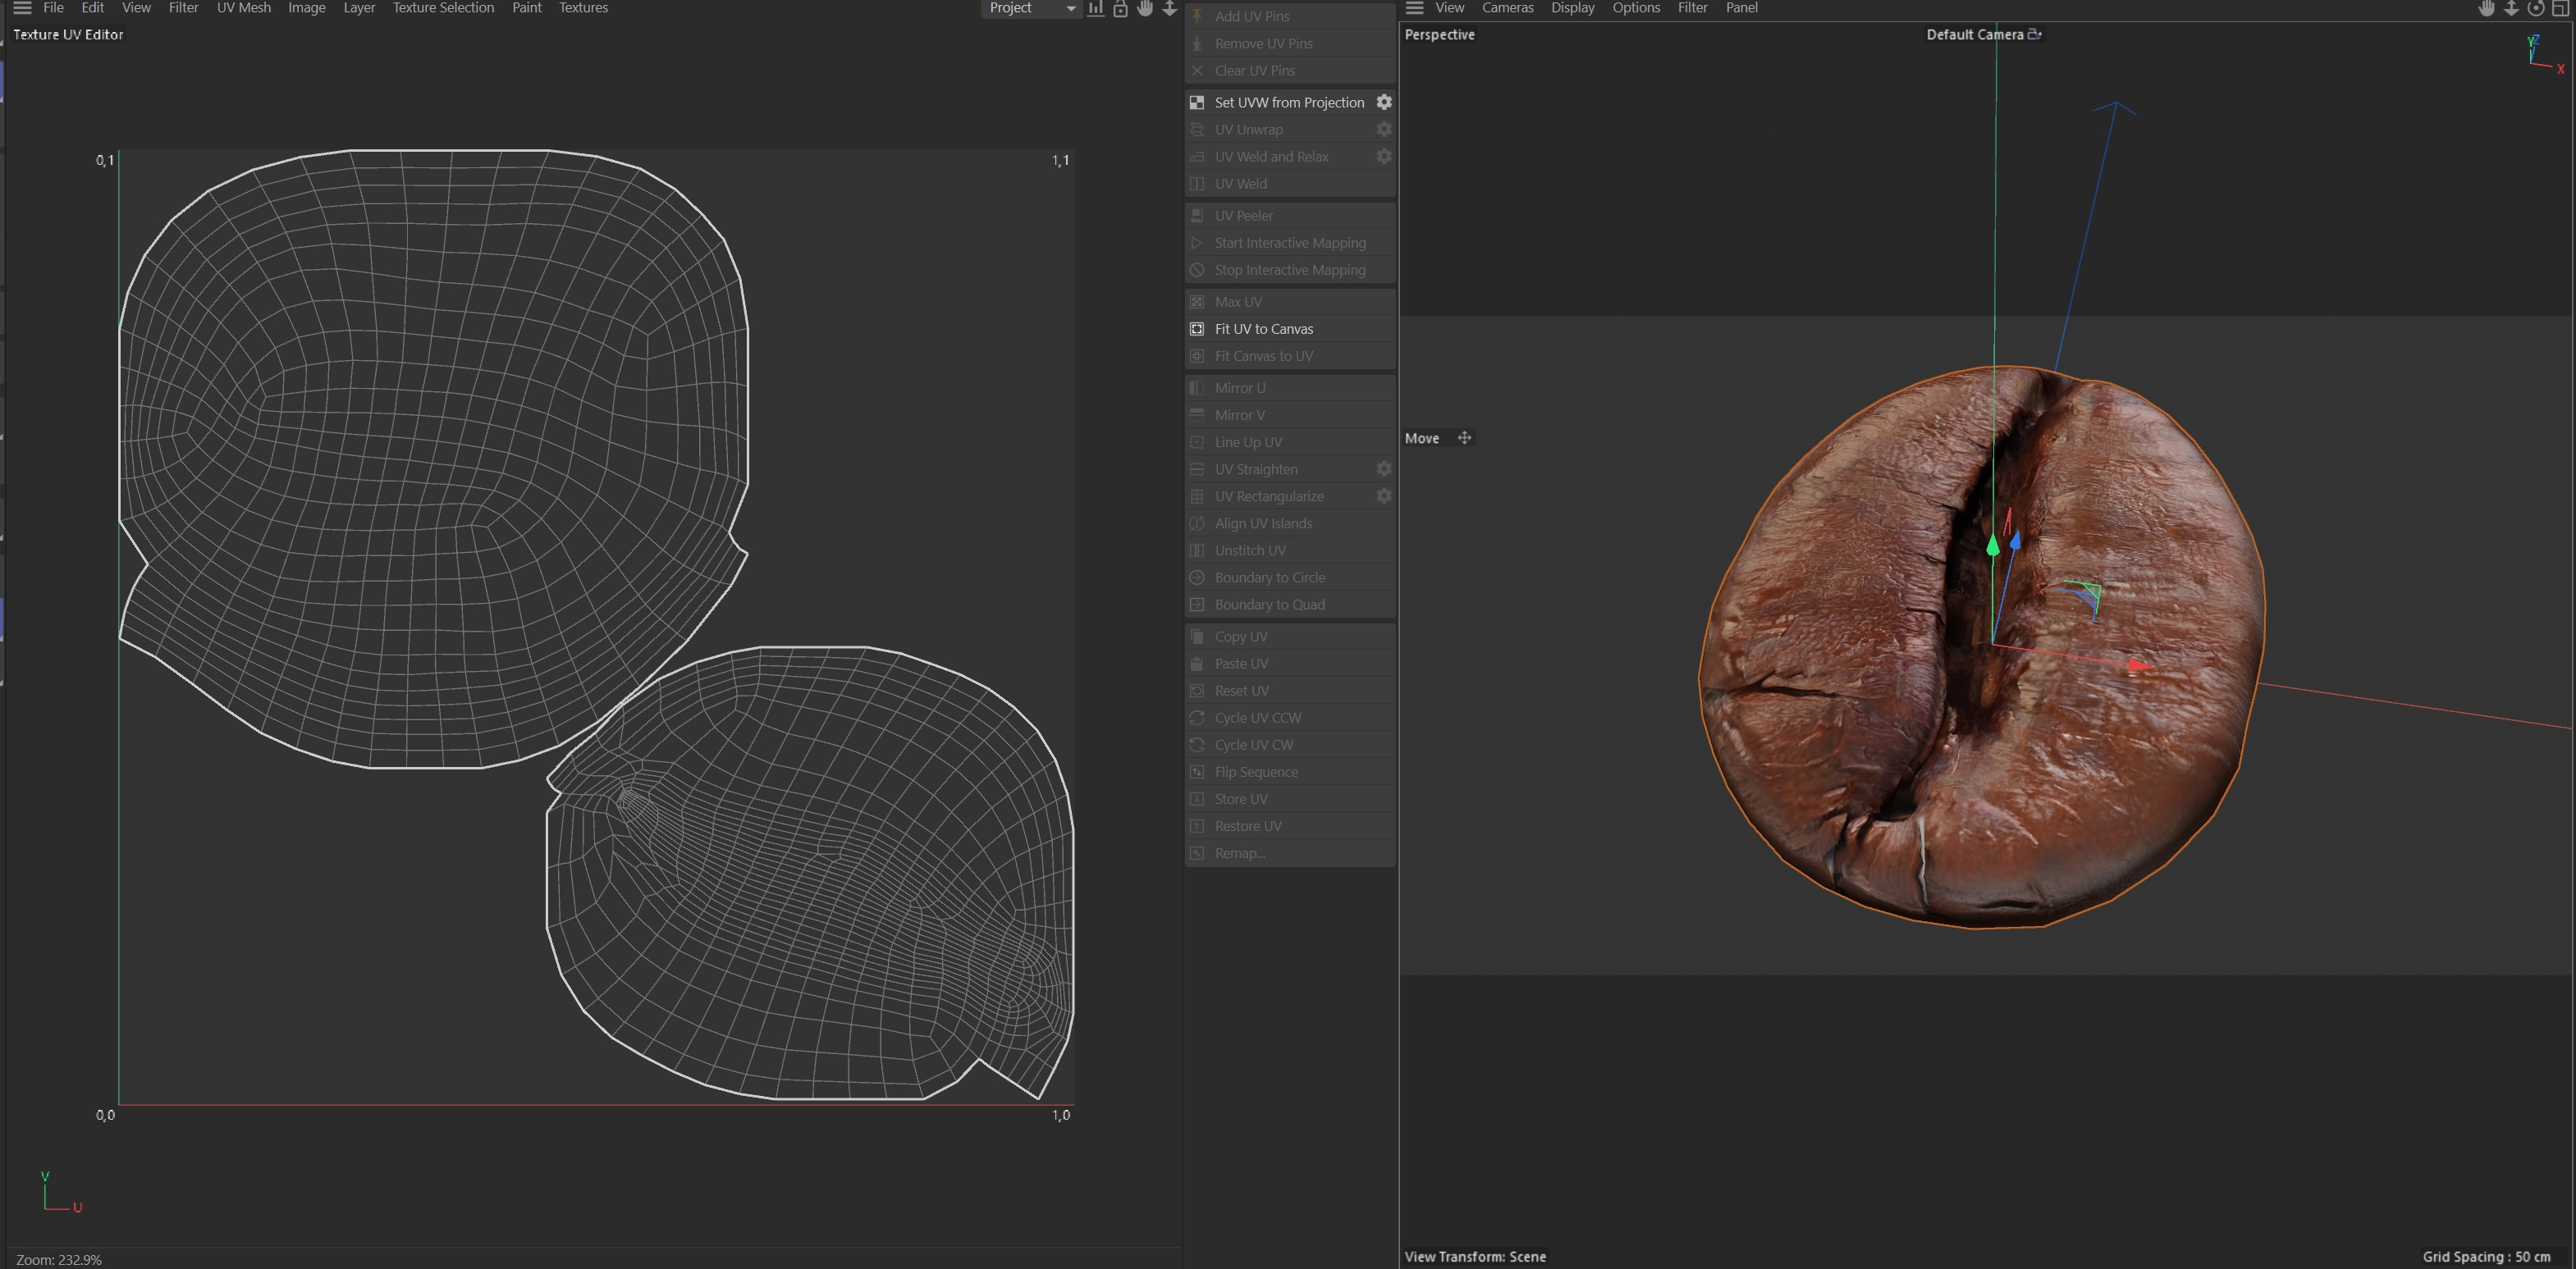Open the Texture Selection menu
Image resolution: width=2576 pixels, height=1269 pixels.
pos(443,8)
